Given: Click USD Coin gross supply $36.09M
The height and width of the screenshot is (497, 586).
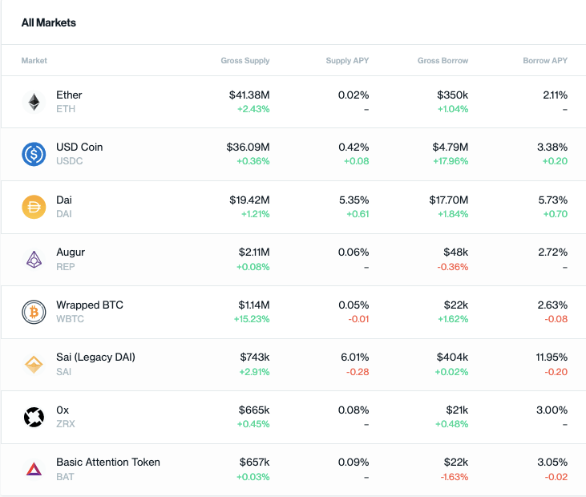Looking at the screenshot, I should coord(248,147).
